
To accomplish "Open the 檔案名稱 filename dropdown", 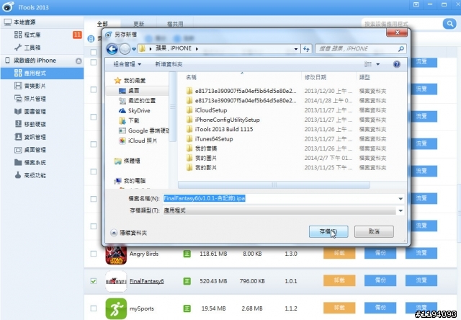I will (x=400, y=199).
